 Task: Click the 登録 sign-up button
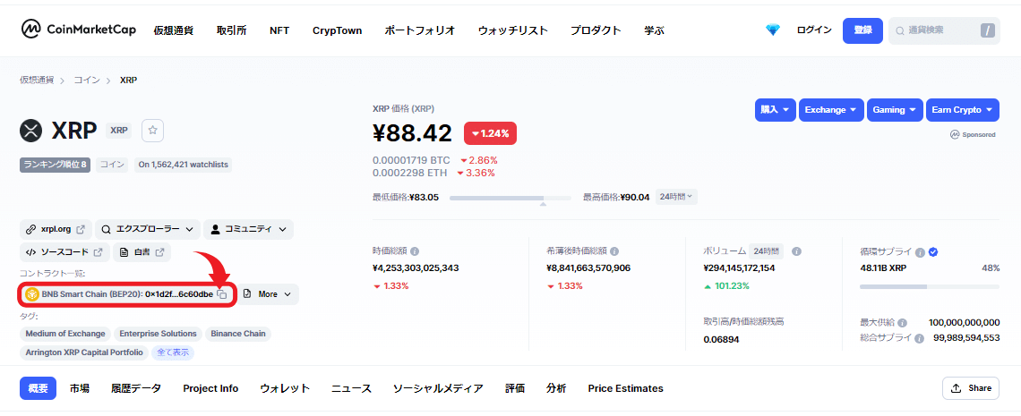[x=862, y=30]
